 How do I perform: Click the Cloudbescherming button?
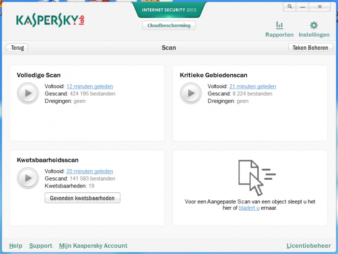pyautogui.click(x=169, y=26)
